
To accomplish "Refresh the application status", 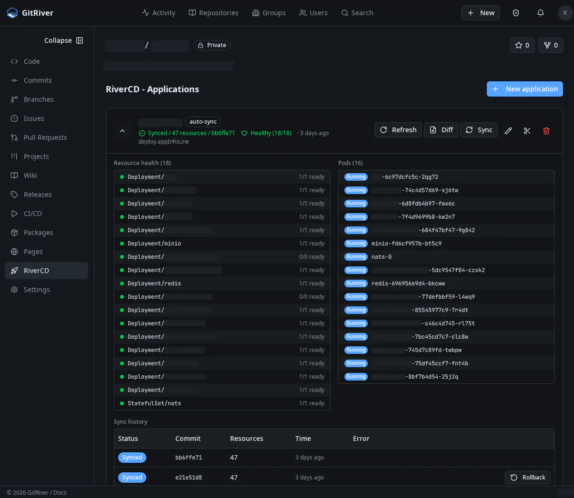I will pyautogui.click(x=398, y=130).
